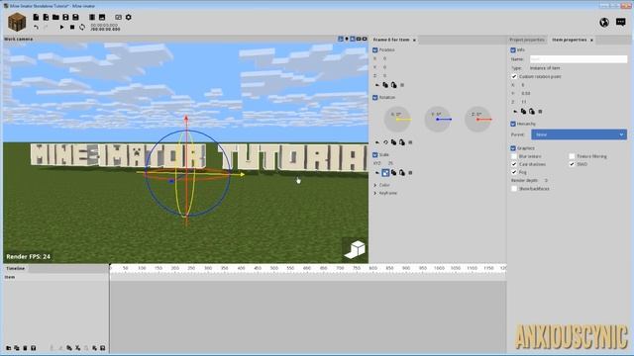Click the reset arrow icon under the Position values

(377, 85)
